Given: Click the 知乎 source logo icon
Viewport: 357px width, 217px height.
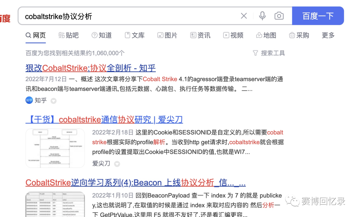Looking at the screenshot, I should [29, 100].
